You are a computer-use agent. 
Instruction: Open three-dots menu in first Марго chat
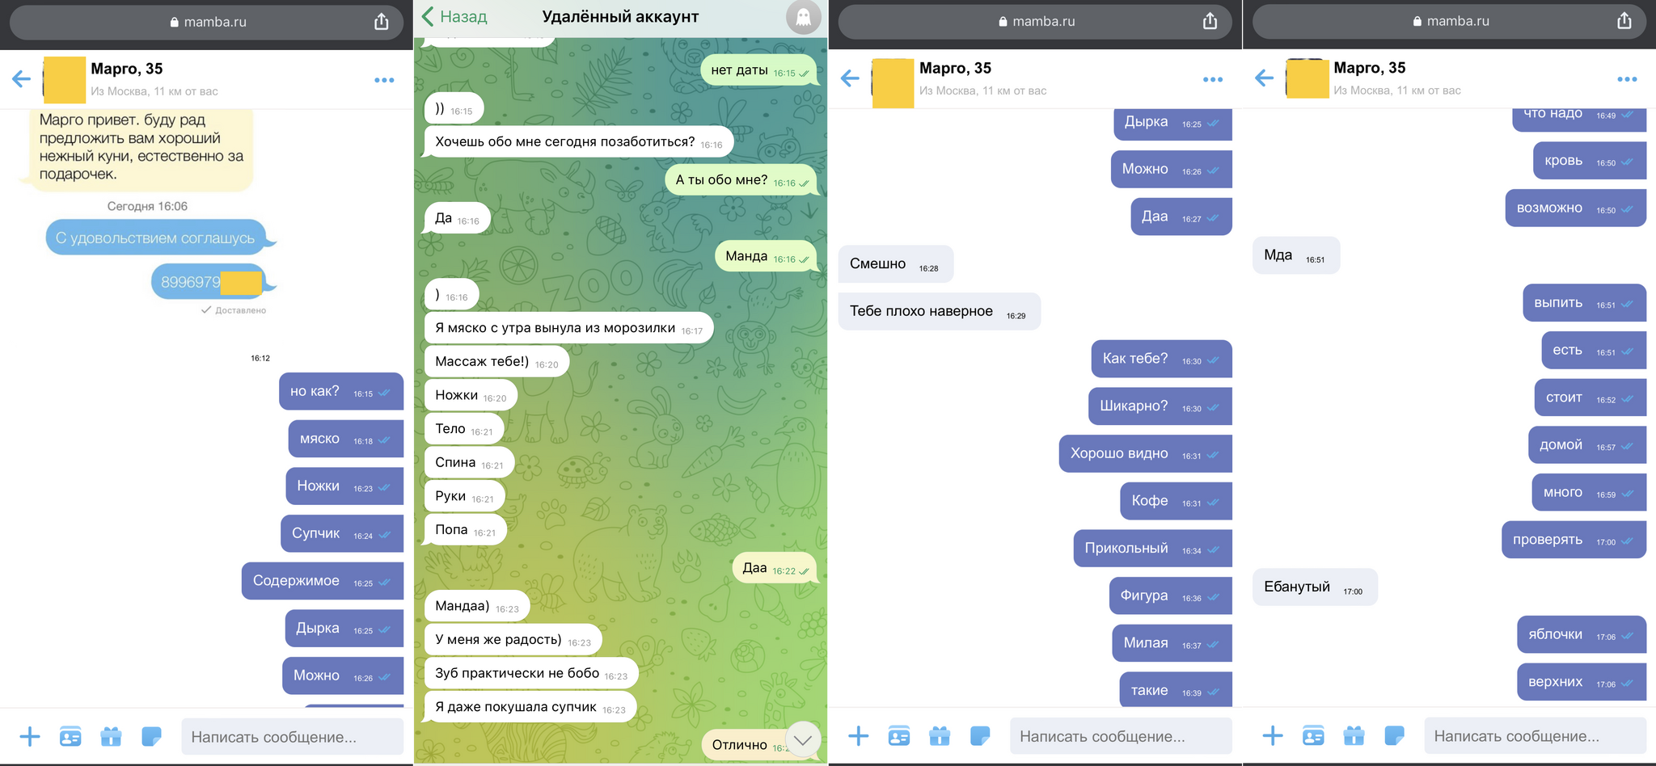384,80
